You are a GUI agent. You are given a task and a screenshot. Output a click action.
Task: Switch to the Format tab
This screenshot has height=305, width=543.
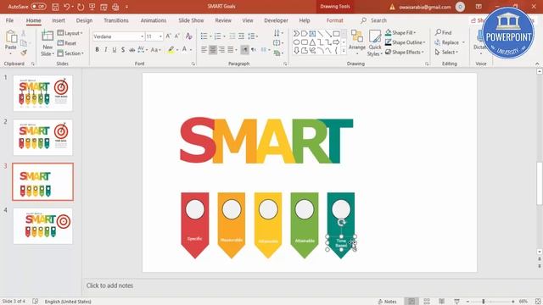334,20
